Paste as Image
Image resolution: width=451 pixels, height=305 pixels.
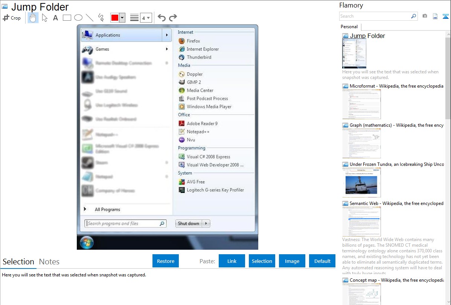pos(292,261)
